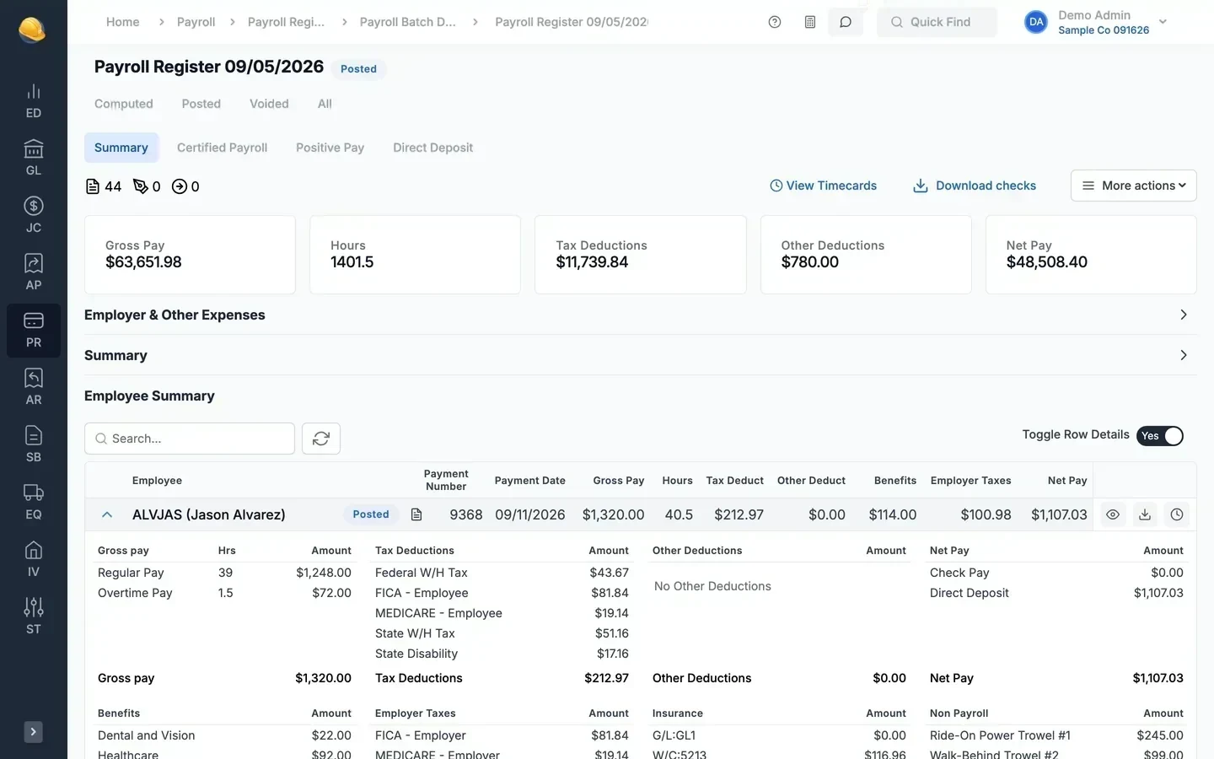Image resolution: width=1214 pixels, height=759 pixels.
Task: Click the Net Pay $48,508.40 card
Action: pos(1091,255)
